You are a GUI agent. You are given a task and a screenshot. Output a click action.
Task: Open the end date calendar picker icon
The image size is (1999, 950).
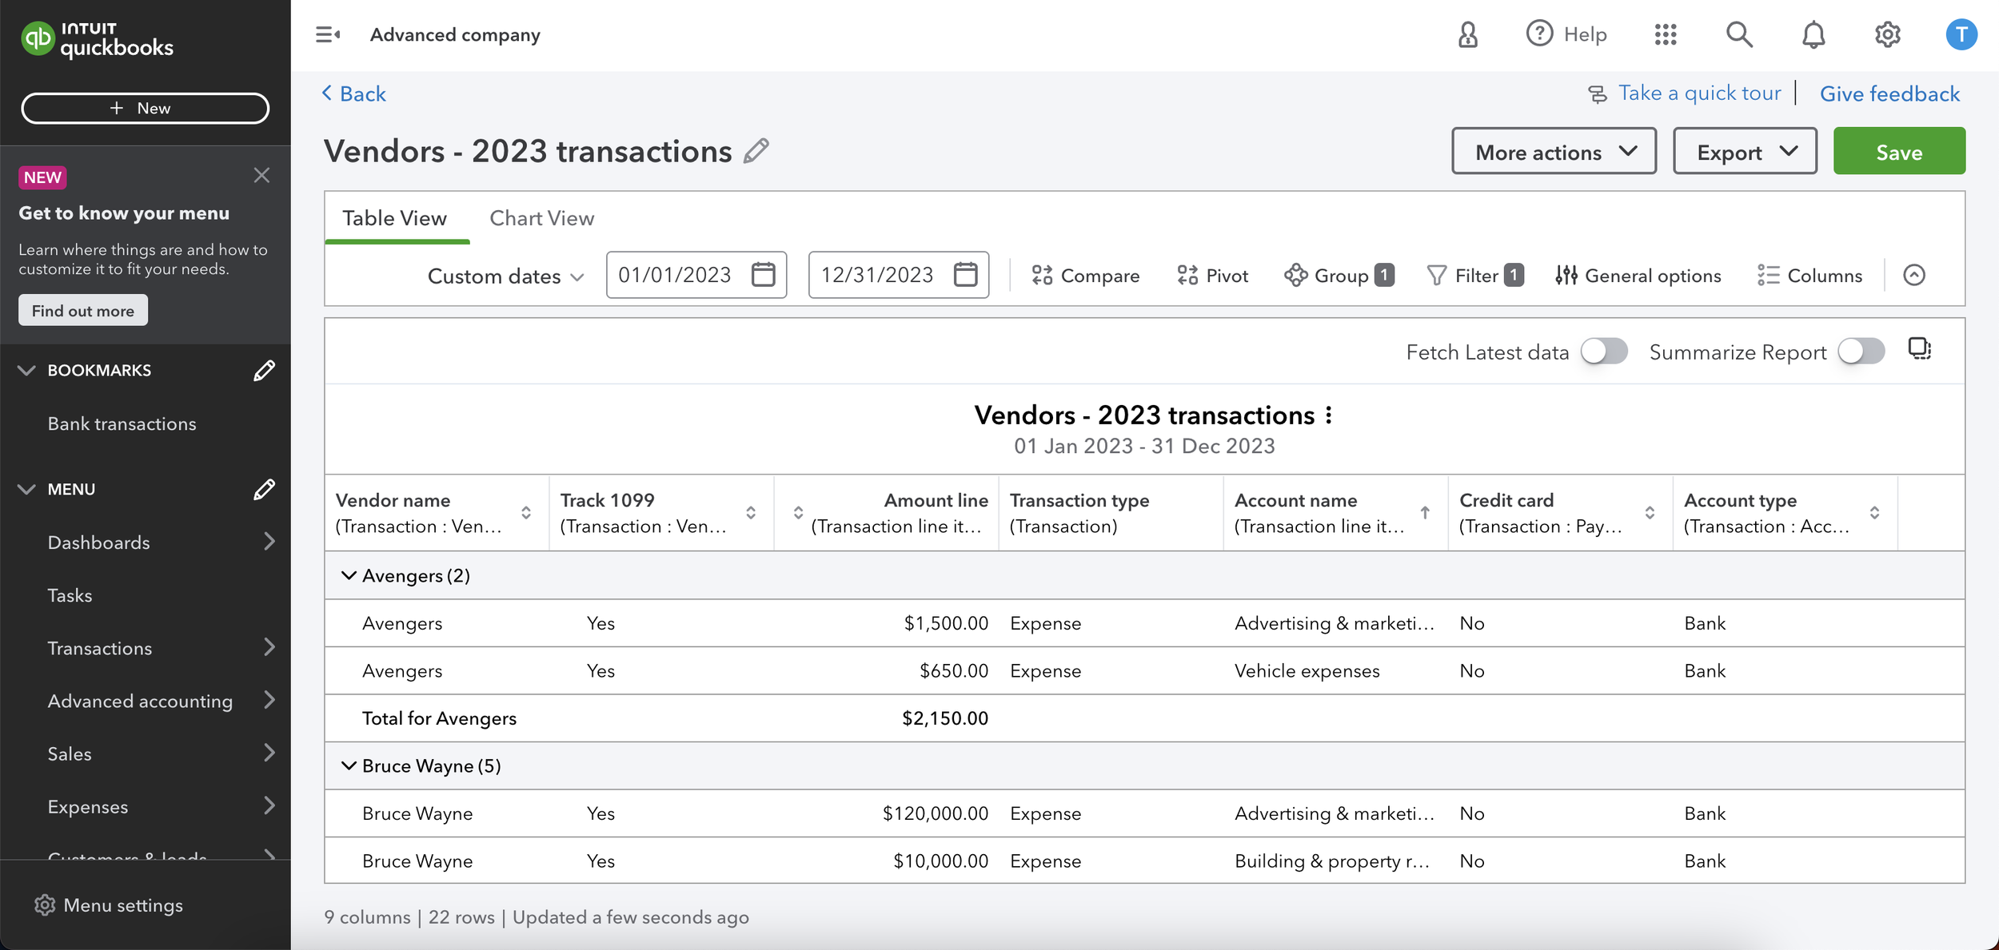click(965, 275)
